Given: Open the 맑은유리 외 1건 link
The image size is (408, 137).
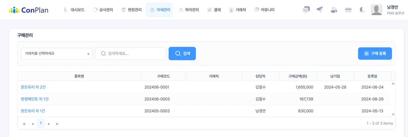Looking at the screenshot, I should tap(33, 111).
